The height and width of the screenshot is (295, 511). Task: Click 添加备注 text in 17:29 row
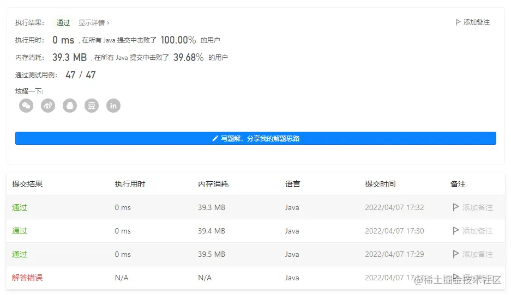477,254
